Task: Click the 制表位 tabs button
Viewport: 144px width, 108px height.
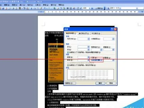Action: 70,83
